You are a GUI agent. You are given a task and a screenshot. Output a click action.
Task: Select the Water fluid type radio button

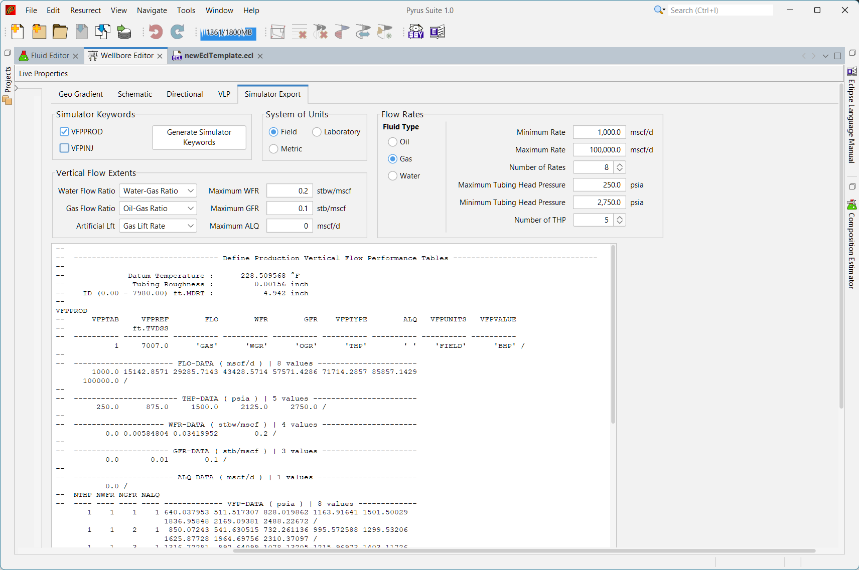[393, 176]
